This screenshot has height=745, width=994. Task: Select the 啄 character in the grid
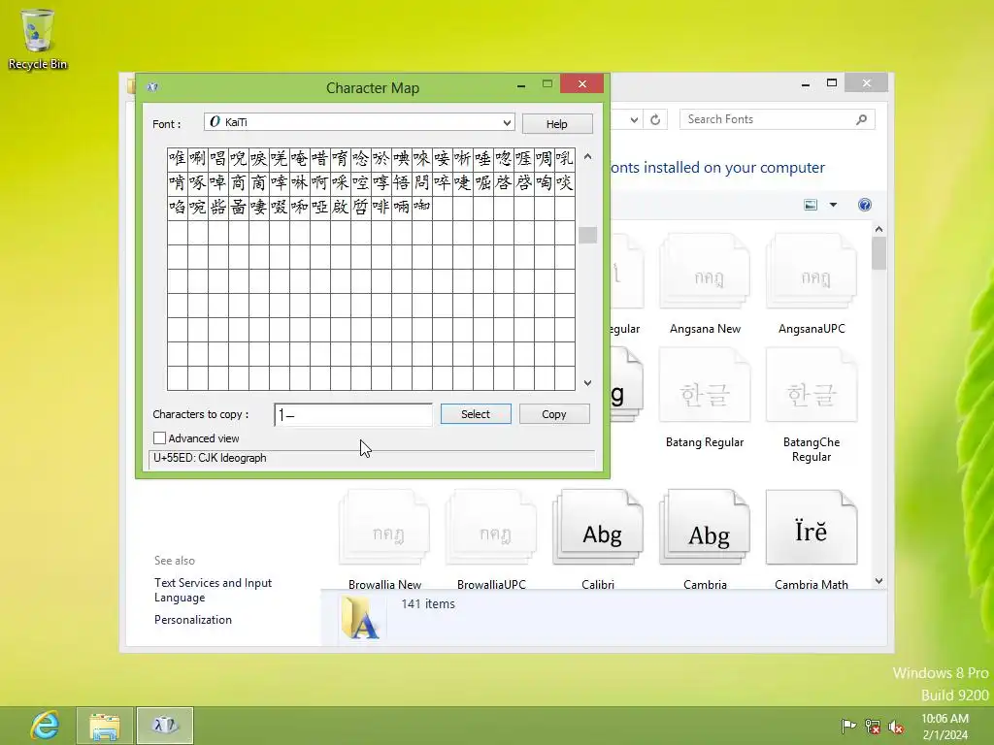click(198, 183)
